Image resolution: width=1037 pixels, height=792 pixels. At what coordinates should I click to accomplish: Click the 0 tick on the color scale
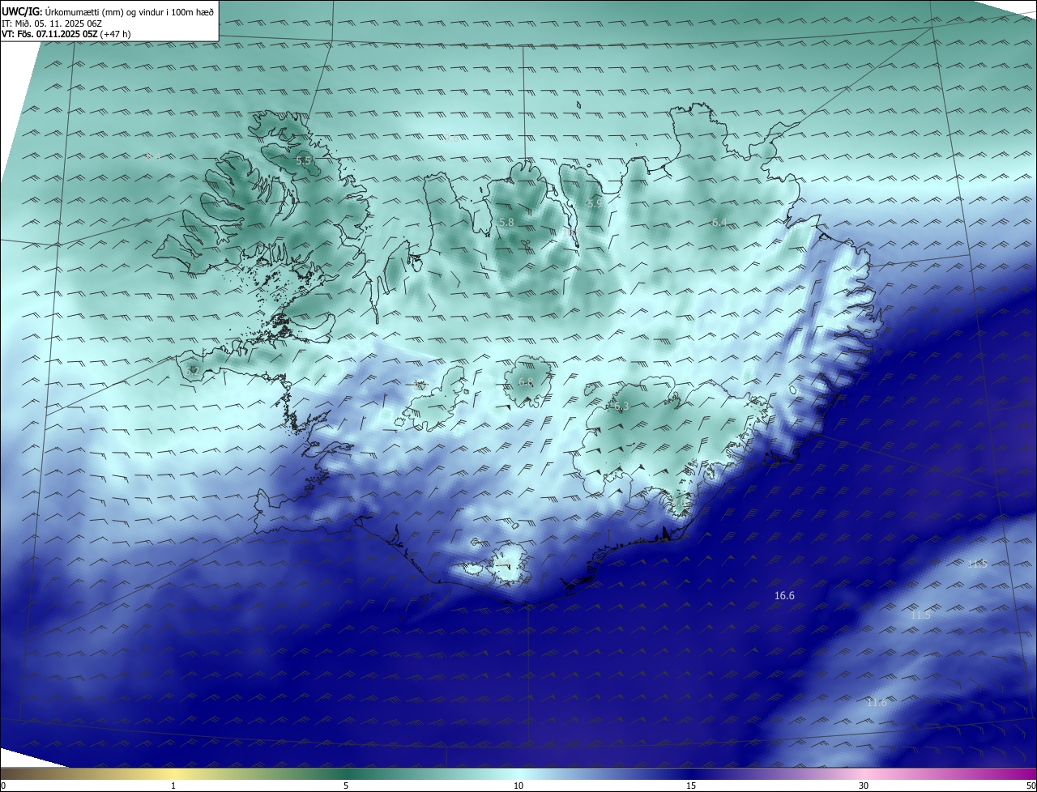click(3, 786)
